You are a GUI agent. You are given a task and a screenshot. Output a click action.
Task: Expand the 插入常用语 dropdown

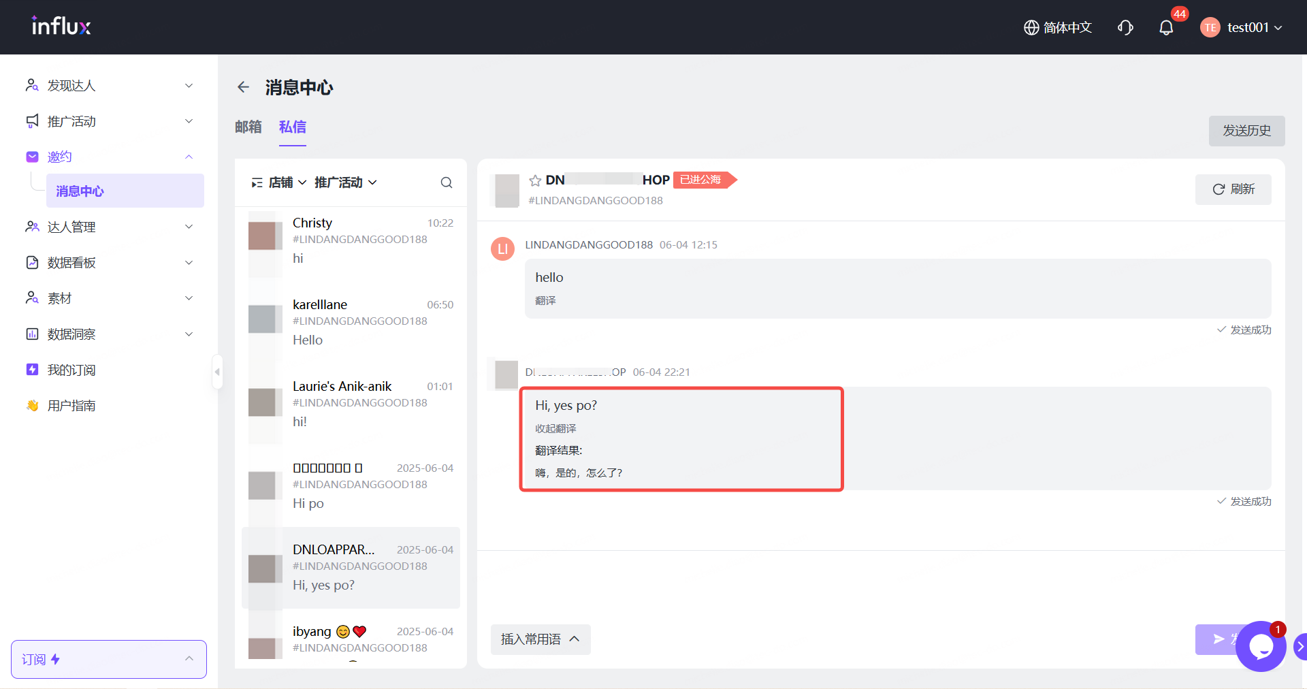coord(540,639)
